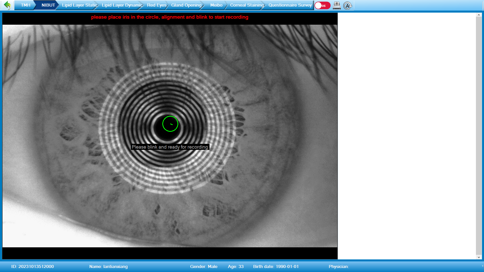
Task: Open the Questionnaire Survey tab
Action: [290, 5]
